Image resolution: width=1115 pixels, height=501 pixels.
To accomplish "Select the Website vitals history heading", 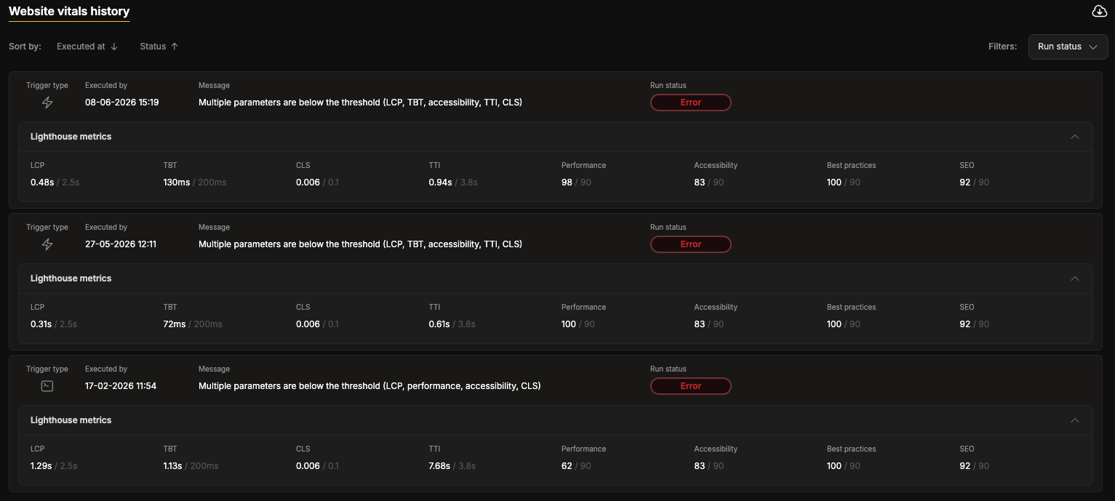I will pyautogui.click(x=69, y=11).
